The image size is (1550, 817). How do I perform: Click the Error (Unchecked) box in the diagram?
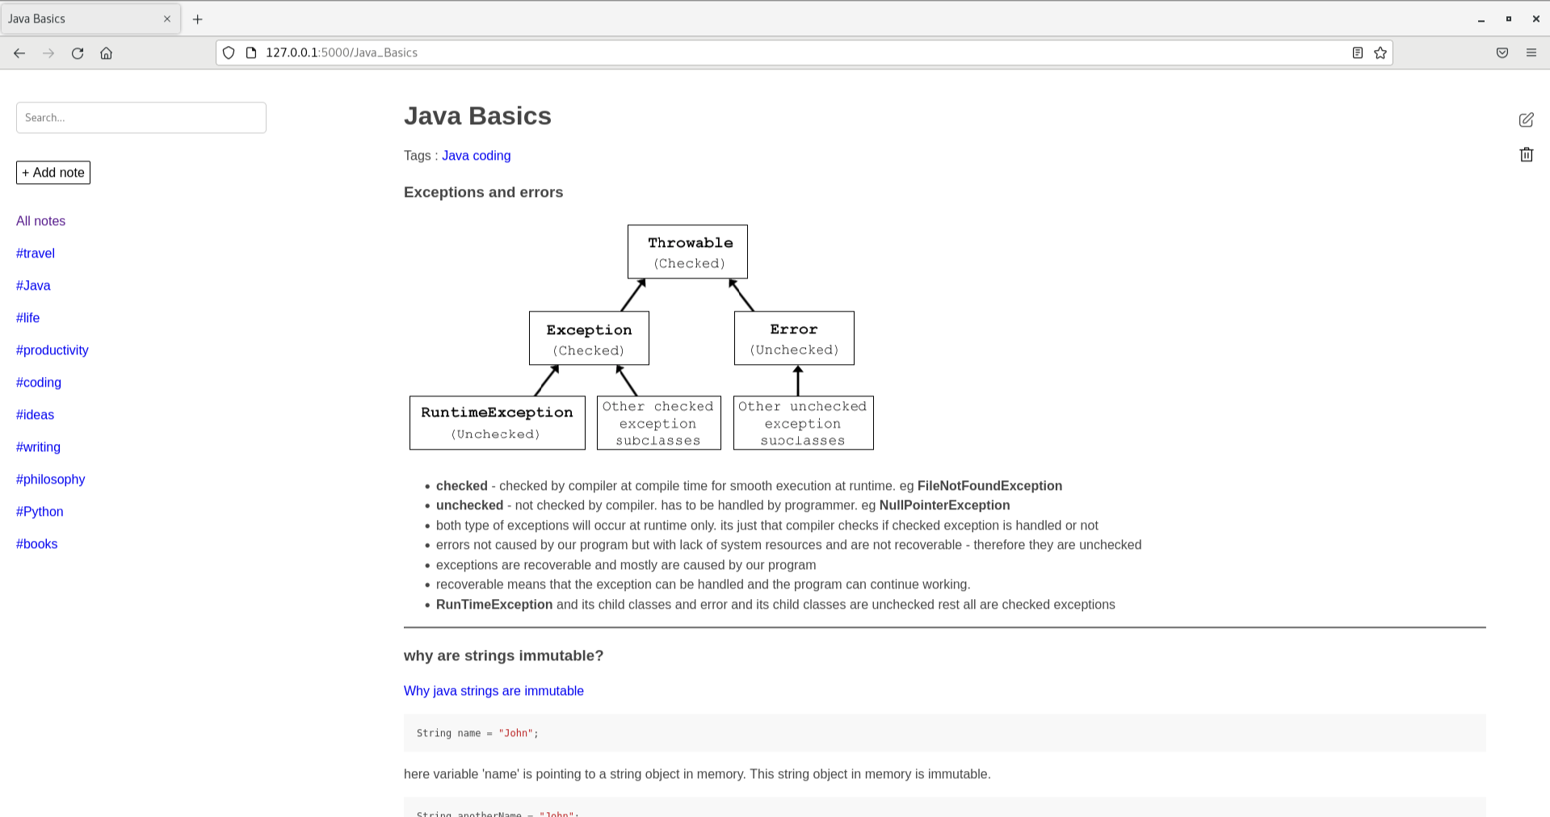pos(794,338)
